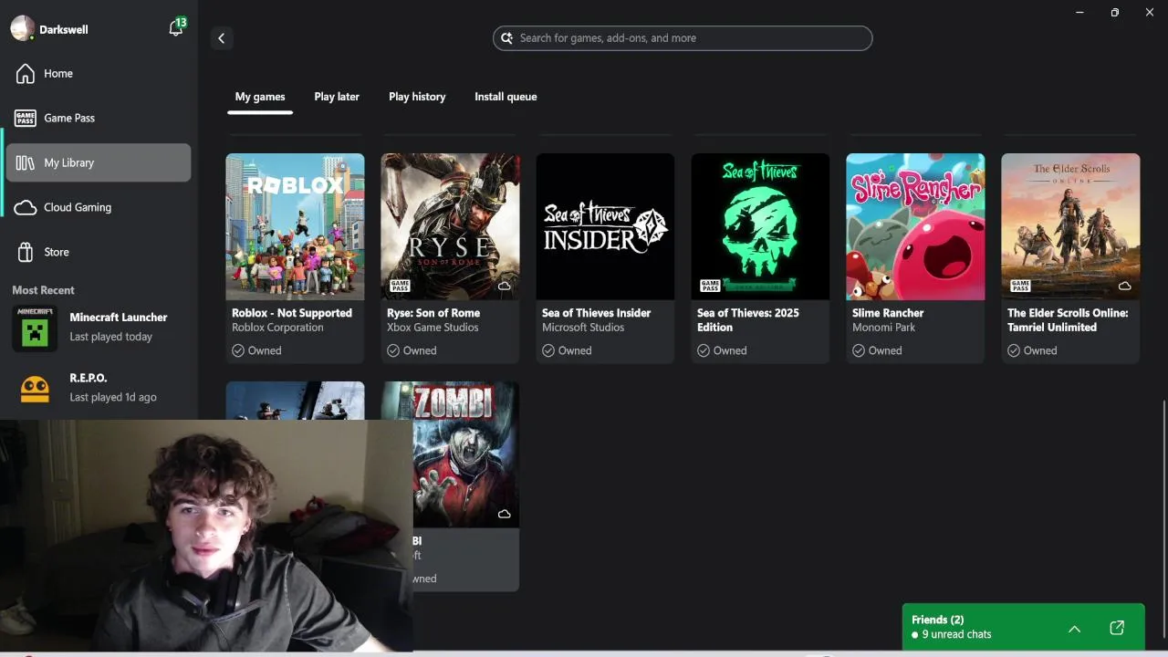Open Game Pass from the sidebar

click(x=99, y=118)
